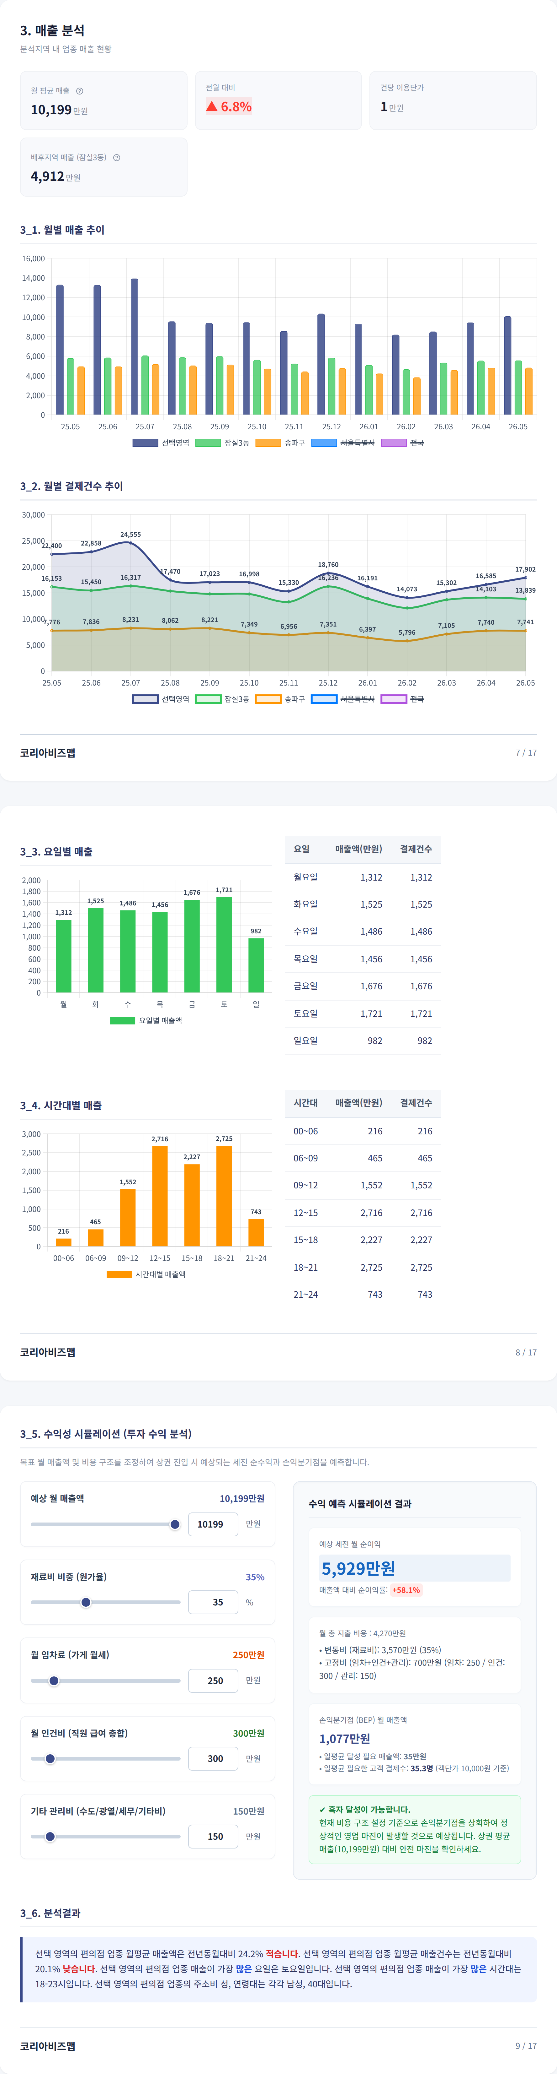Click 코리아비즈맵 footer on page 7 / 17
557x2074 pixels.
coord(47,753)
